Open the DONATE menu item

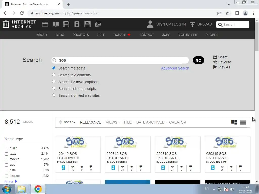122,35
